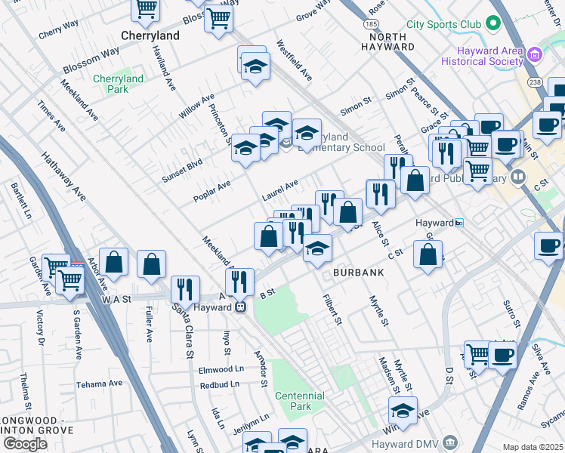Select the Jerilynn Ln street label
This screenshot has width=565, height=453.
point(251,424)
